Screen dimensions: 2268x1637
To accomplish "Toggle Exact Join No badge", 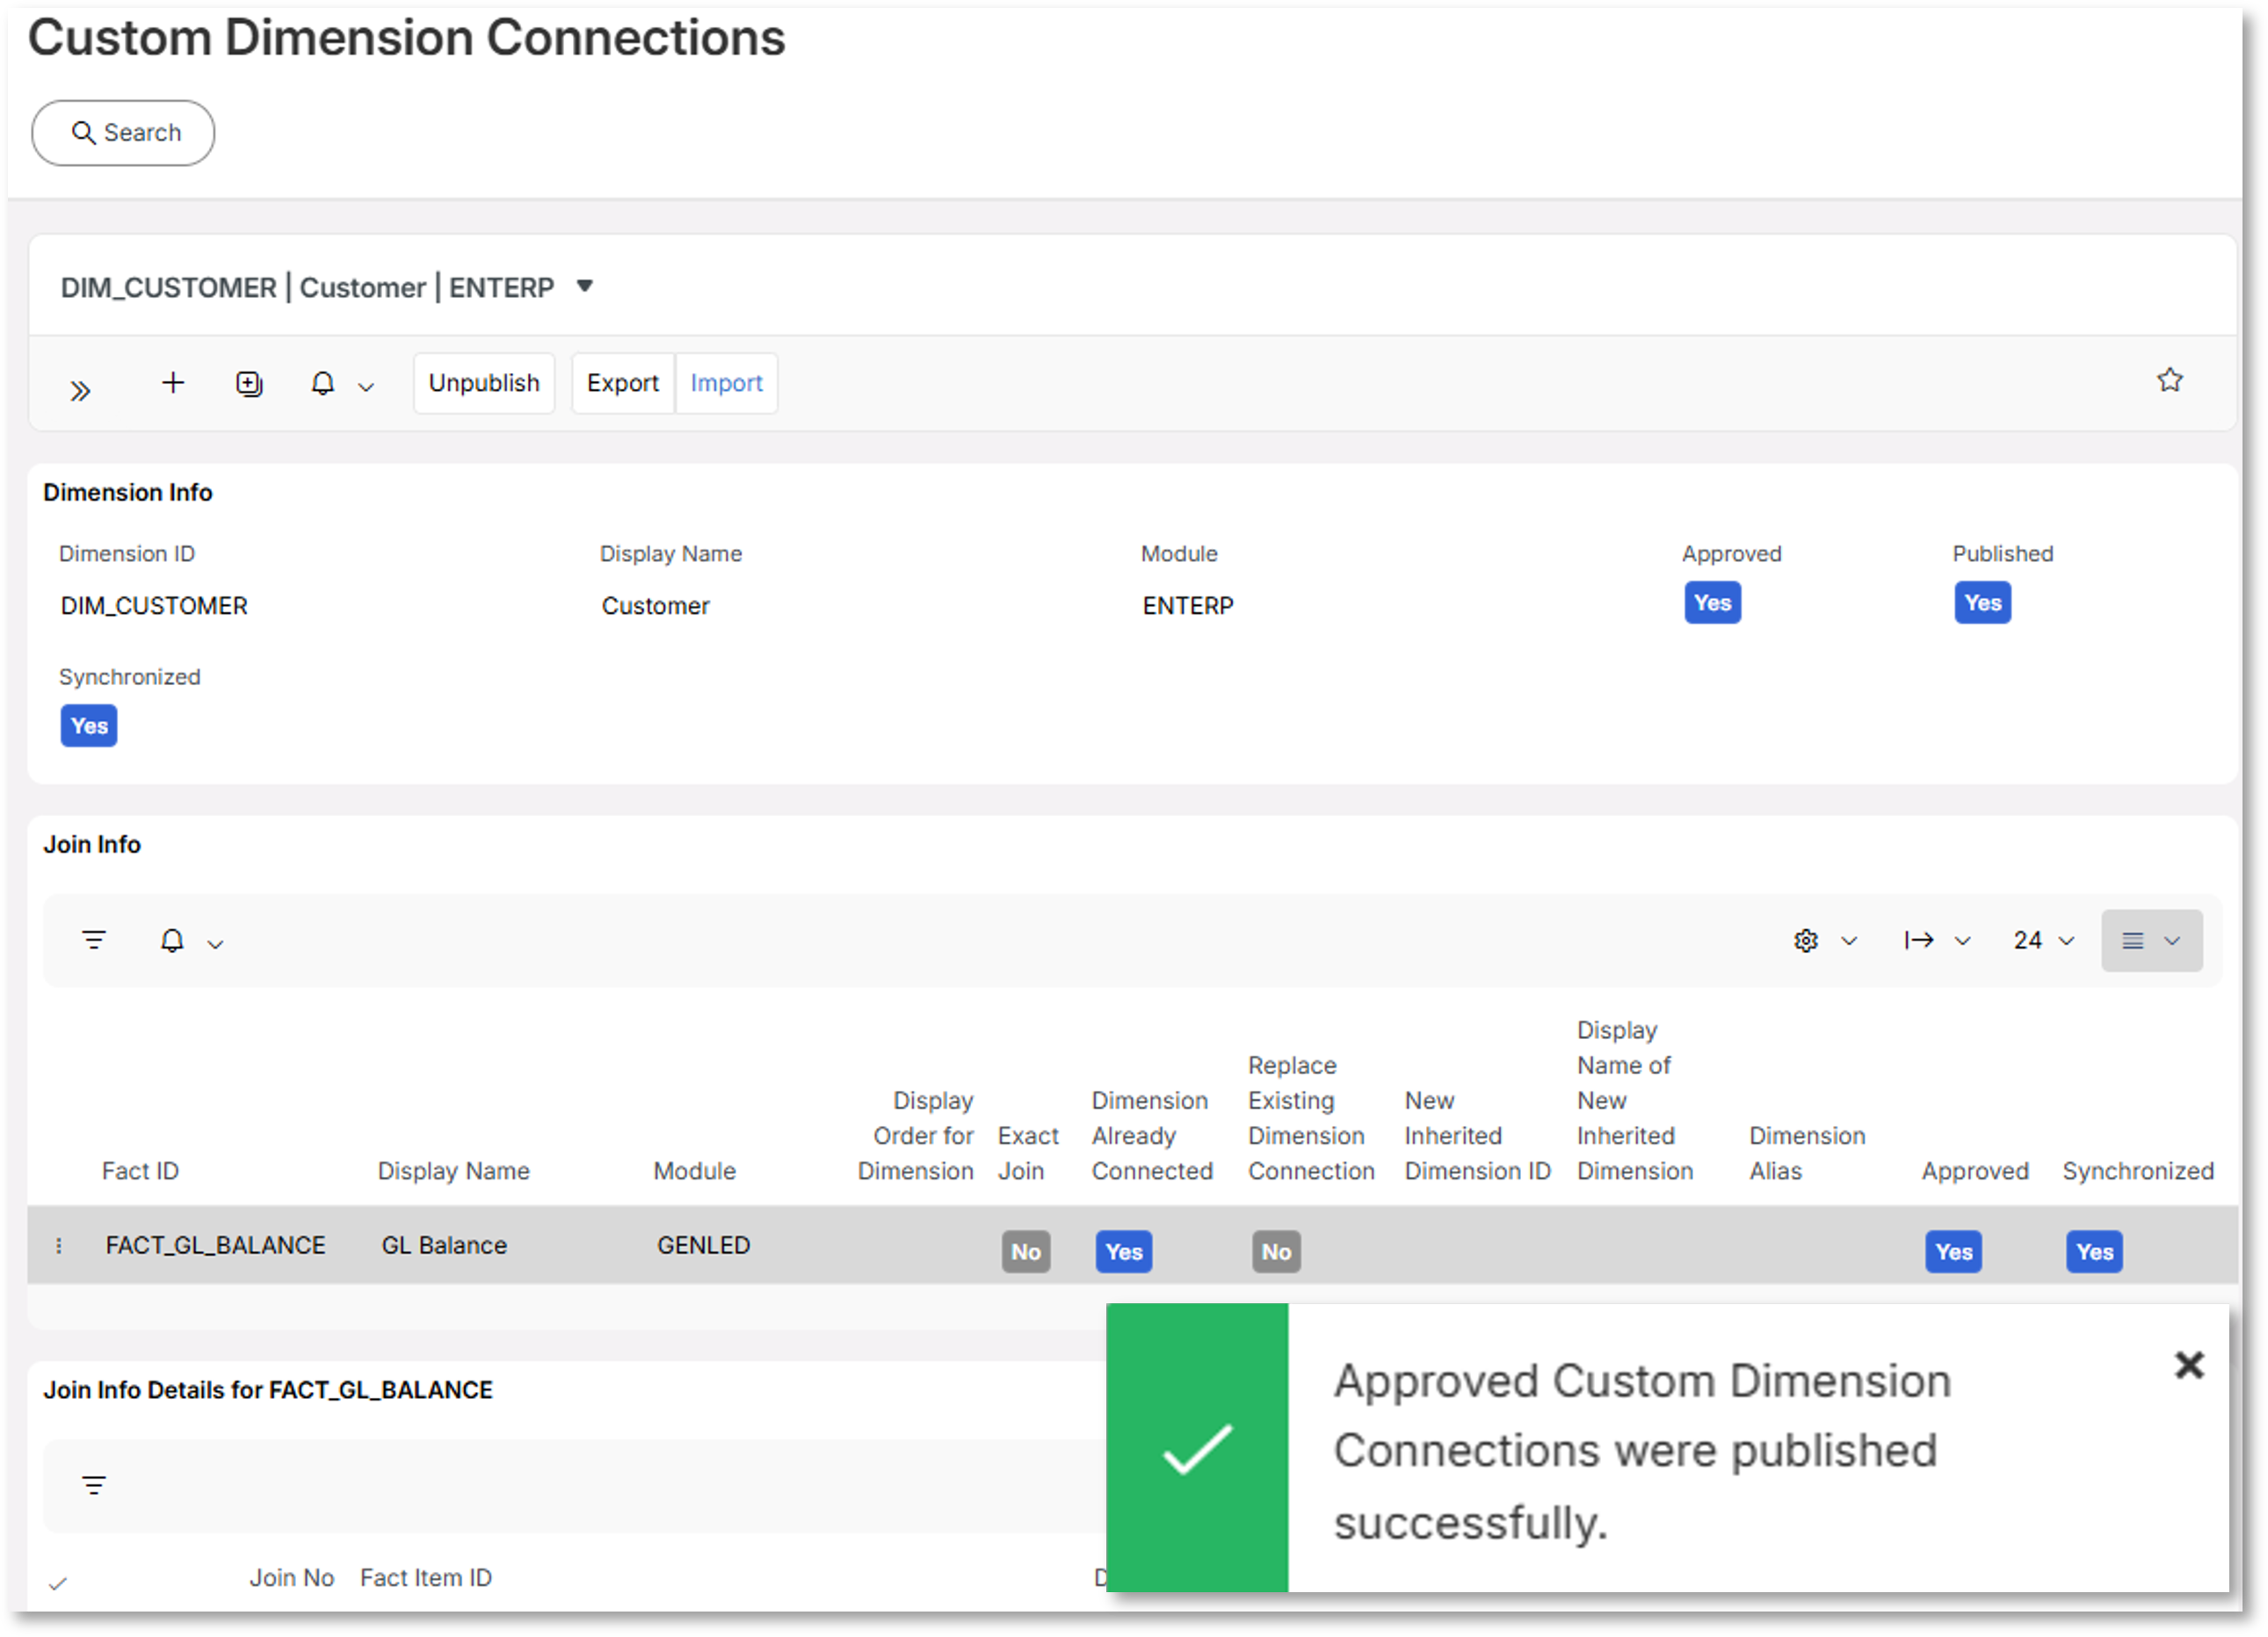I will [1025, 1251].
